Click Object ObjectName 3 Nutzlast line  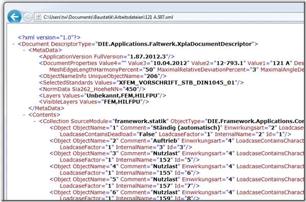[177, 153]
